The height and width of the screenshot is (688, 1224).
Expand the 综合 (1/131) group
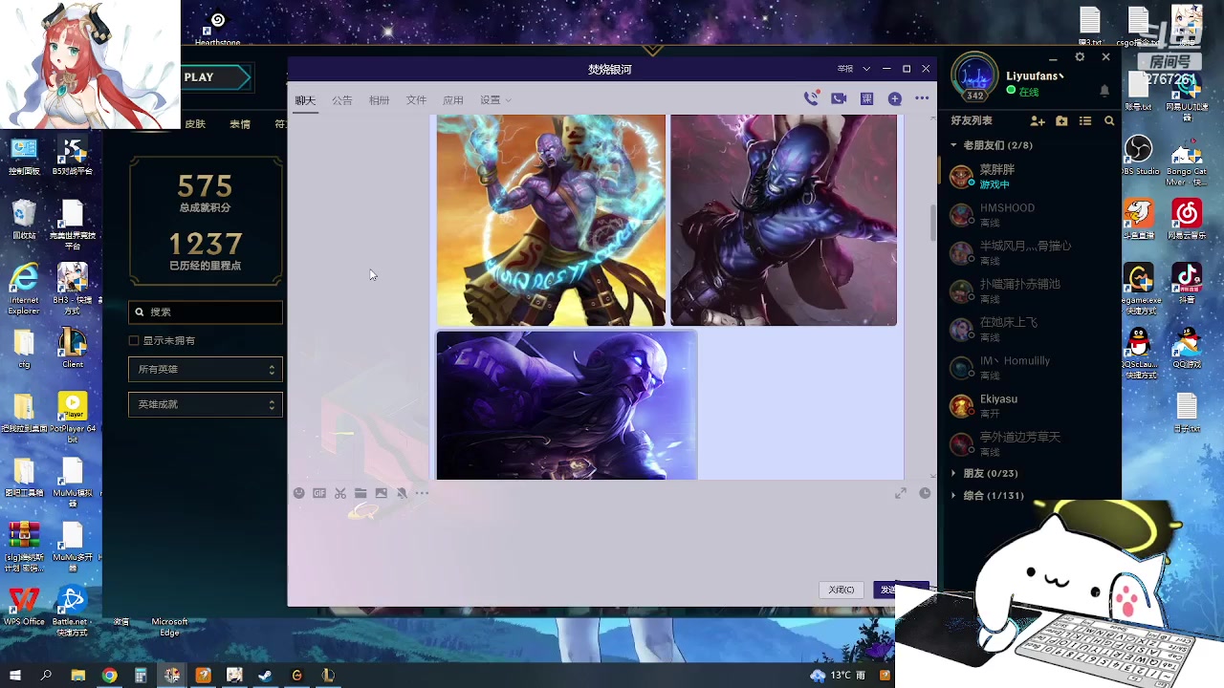(x=987, y=495)
